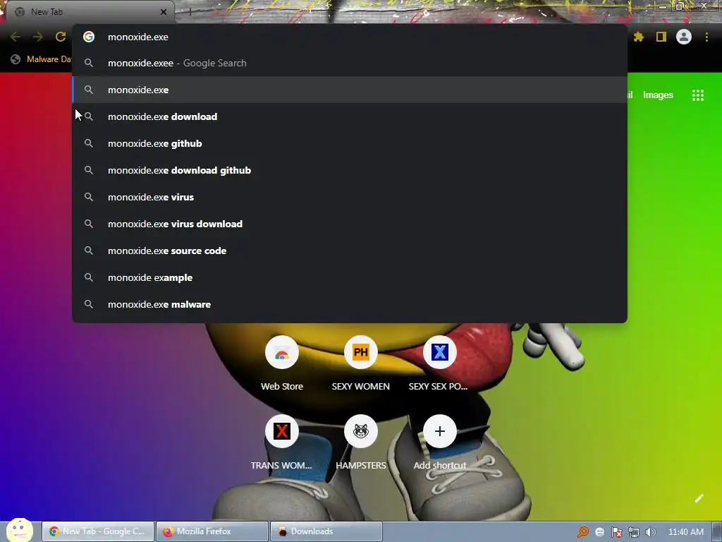Choose suggestion monoxide.exe malware

coord(350,304)
